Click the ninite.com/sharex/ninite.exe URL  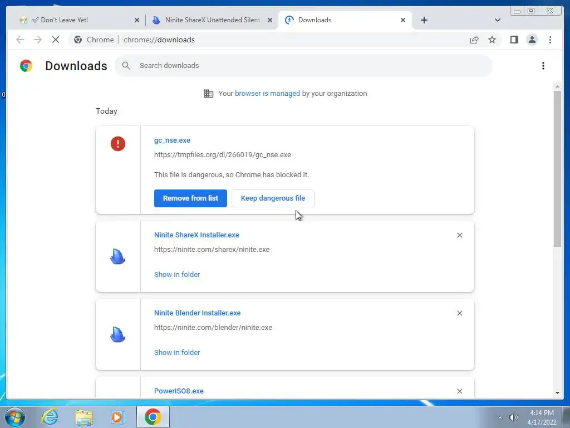point(212,249)
